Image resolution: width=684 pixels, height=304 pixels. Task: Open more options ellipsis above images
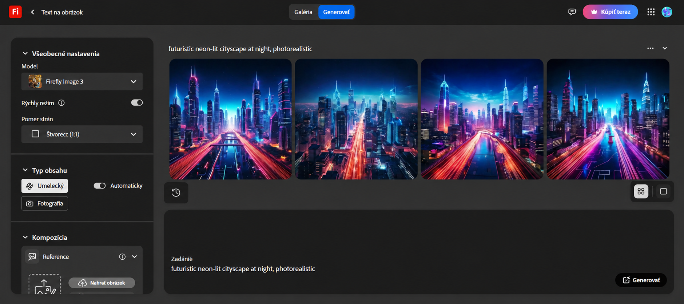(x=650, y=48)
